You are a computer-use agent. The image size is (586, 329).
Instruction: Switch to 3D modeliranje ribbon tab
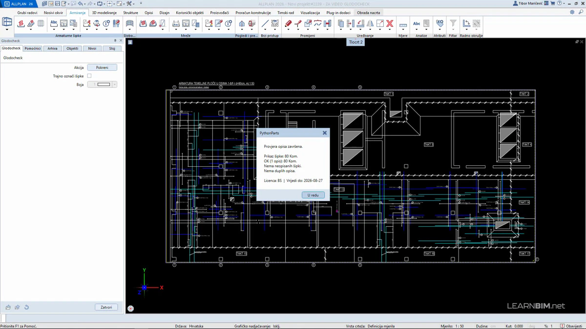click(x=105, y=13)
